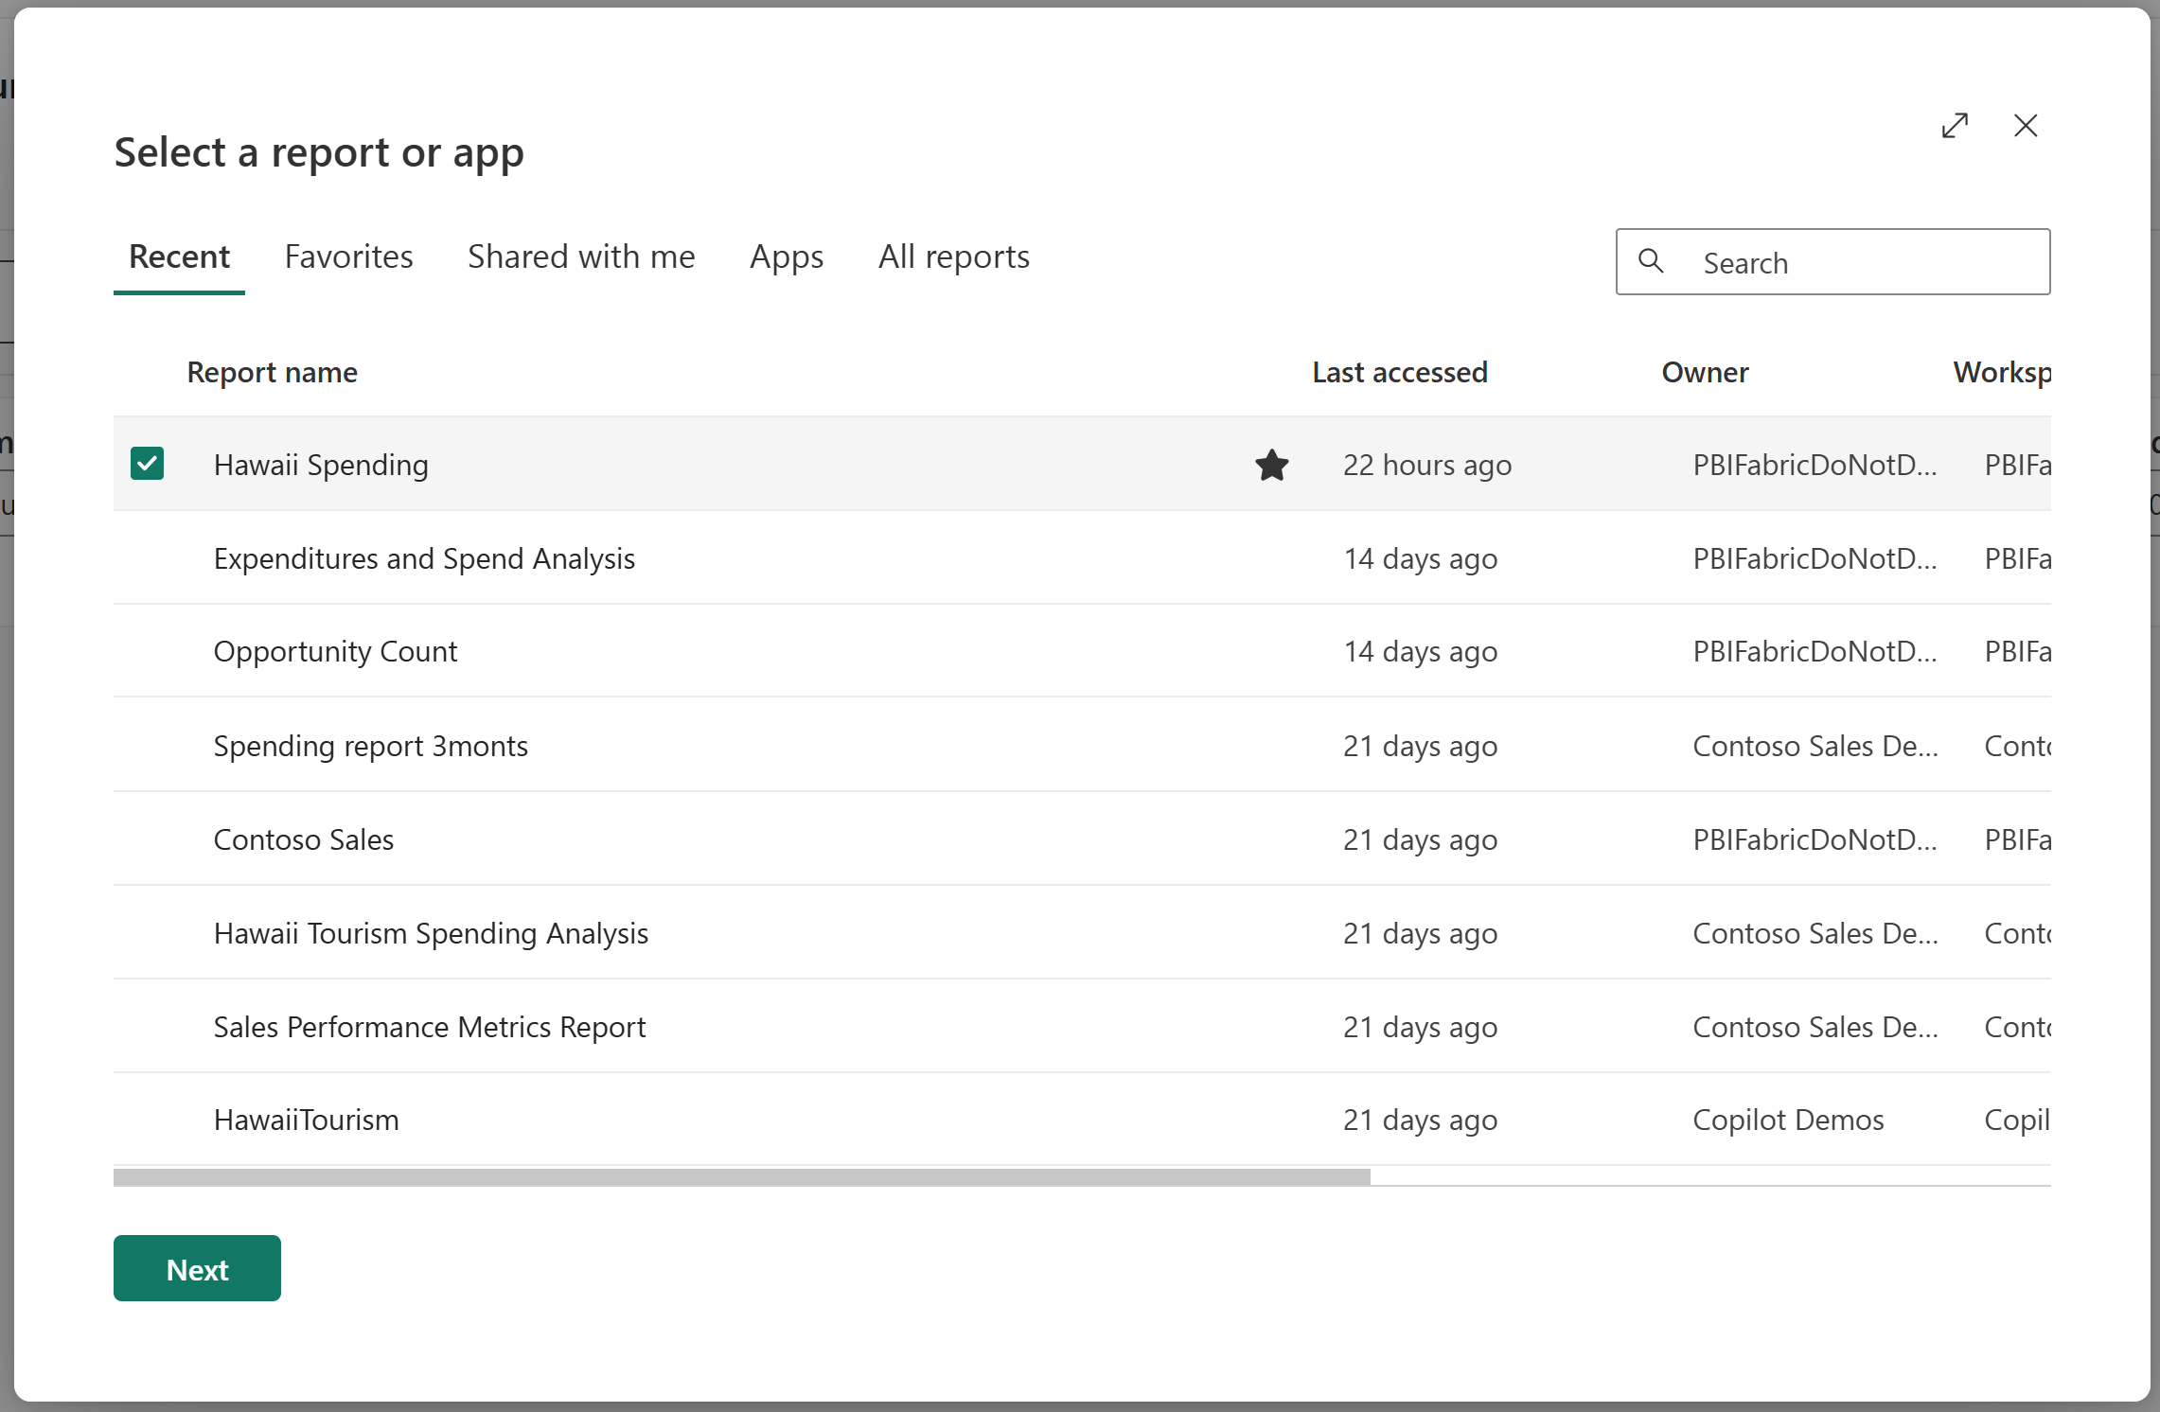The height and width of the screenshot is (1412, 2160).
Task: Click the Next button to proceed
Action: tap(197, 1268)
